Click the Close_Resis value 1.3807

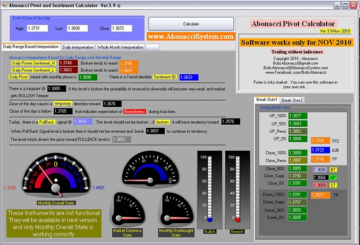tap(298, 160)
